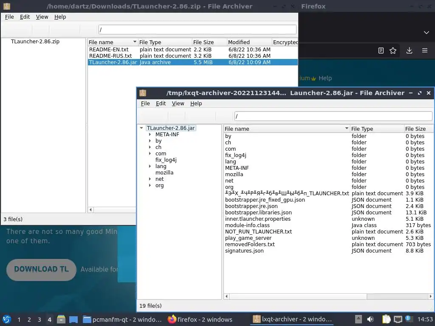Open Edit menu in jar archiver window
This screenshot has width=435, height=326.
(x=161, y=104)
